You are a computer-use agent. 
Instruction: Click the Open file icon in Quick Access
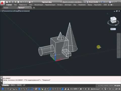[x=10, y=2]
